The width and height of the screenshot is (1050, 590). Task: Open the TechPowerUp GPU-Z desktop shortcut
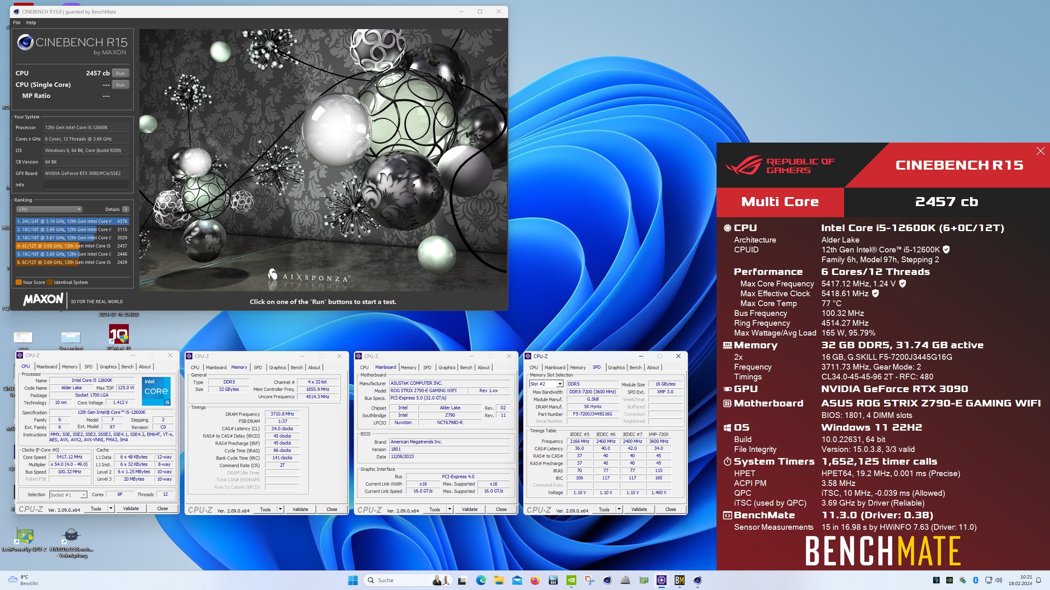(24, 539)
